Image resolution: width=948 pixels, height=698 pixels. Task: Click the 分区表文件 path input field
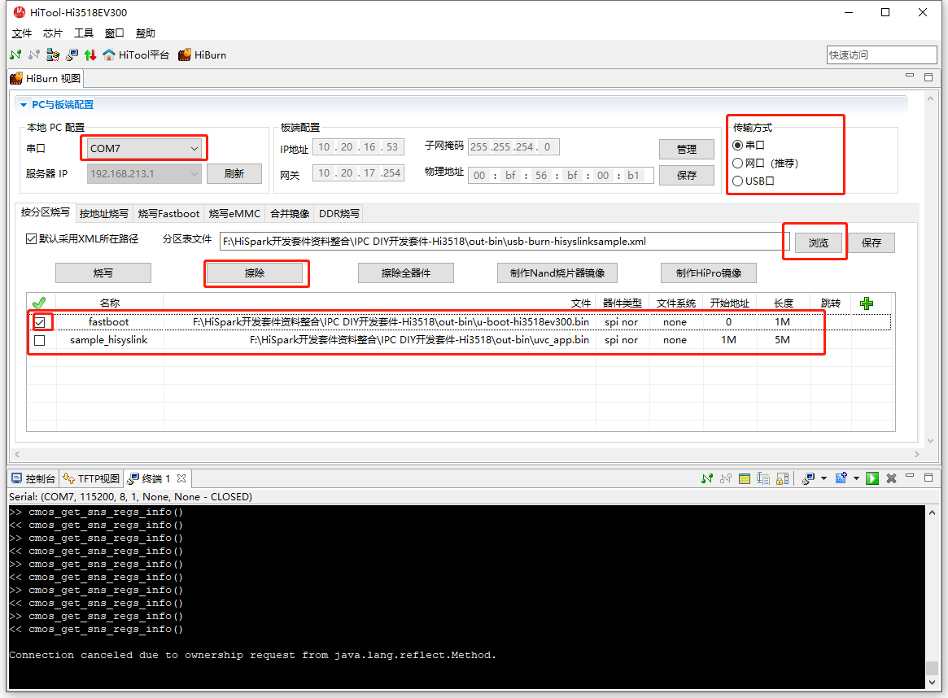click(x=505, y=241)
